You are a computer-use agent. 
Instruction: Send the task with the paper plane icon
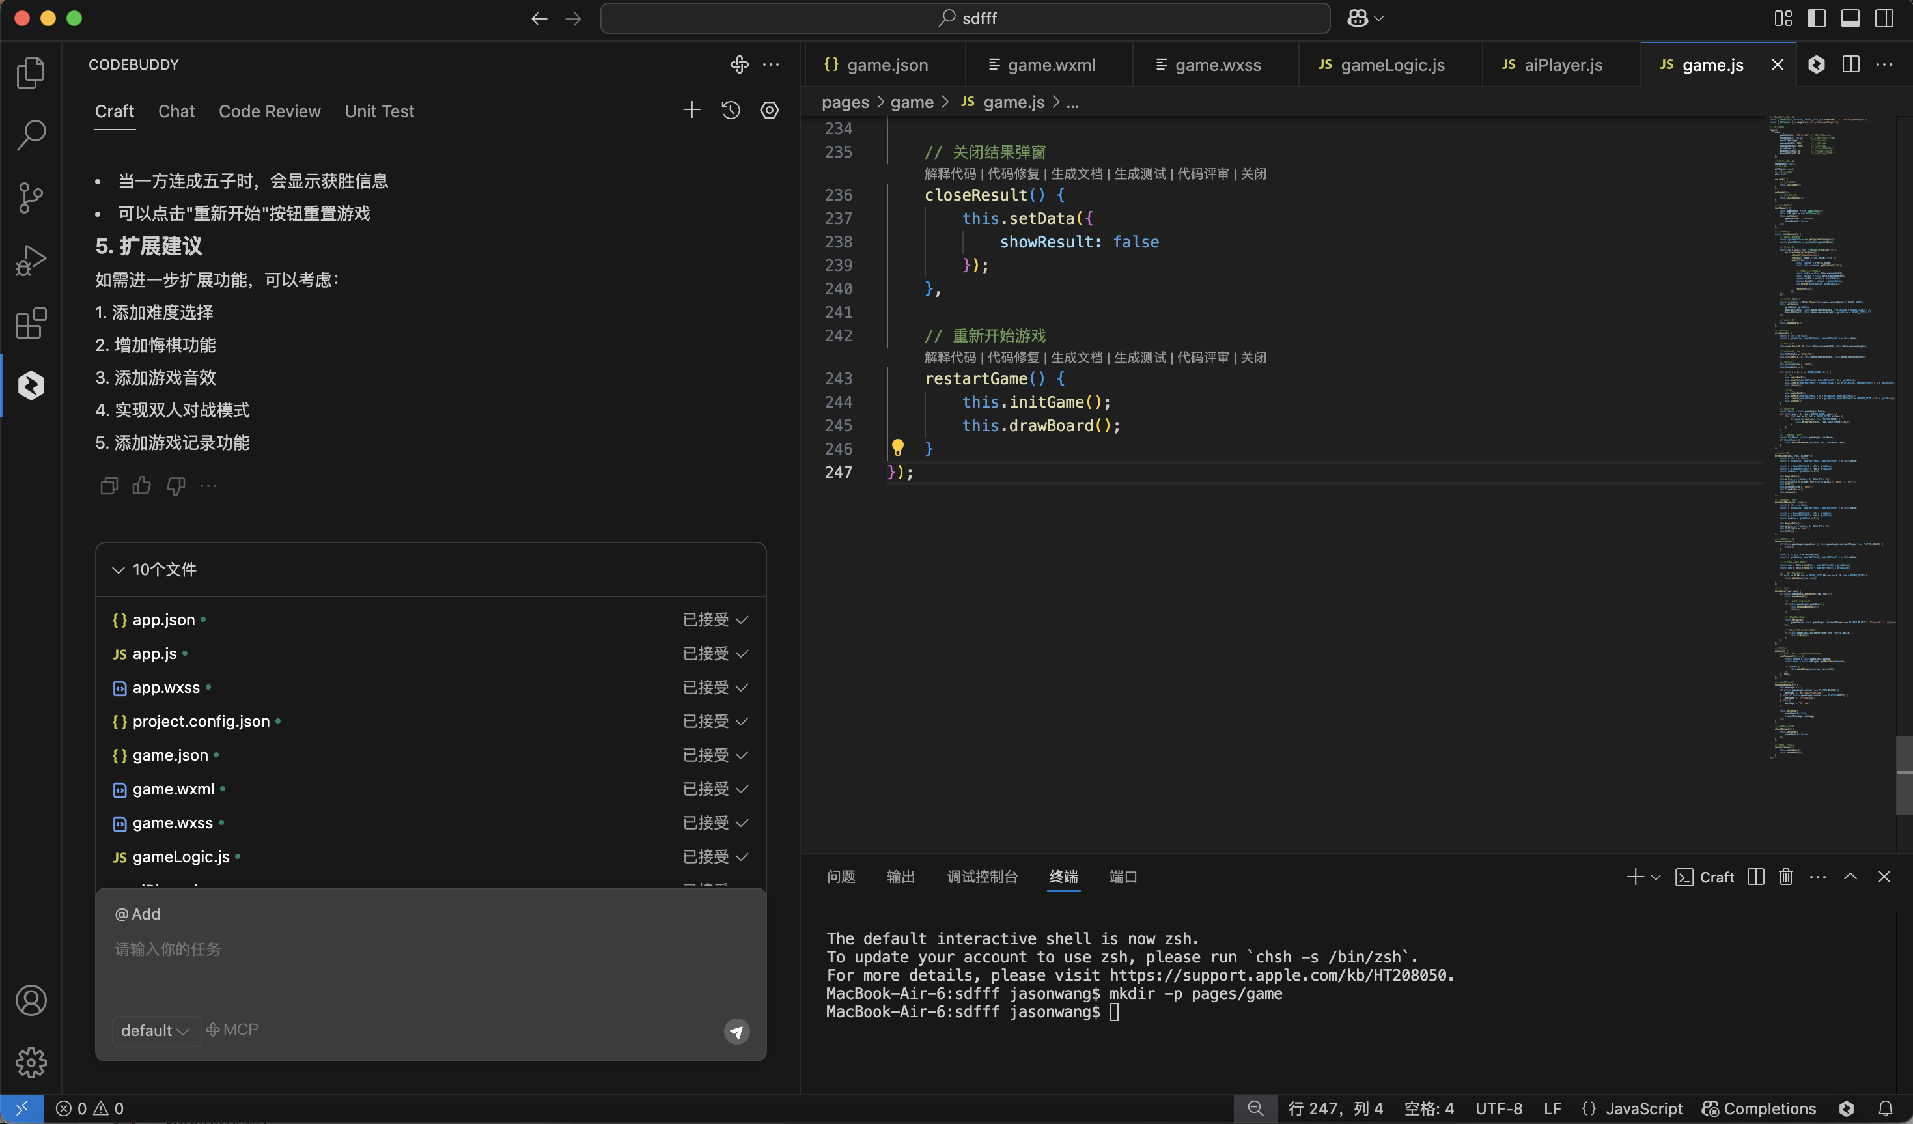click(736, 1031)
